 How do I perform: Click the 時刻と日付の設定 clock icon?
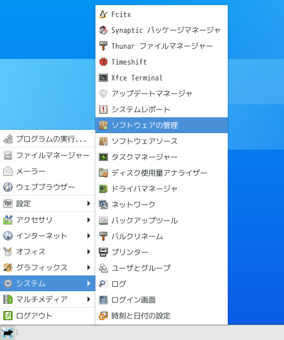point(103,316)
